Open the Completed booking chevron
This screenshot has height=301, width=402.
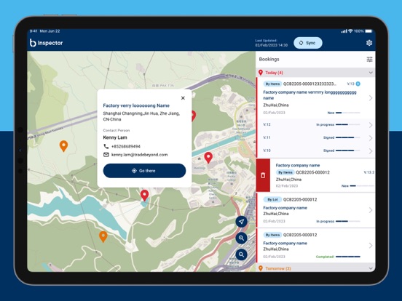[x=371, y=246]
